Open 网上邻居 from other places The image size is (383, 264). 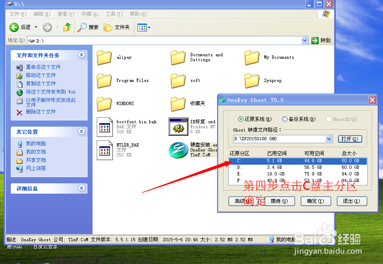click(36, 168)
